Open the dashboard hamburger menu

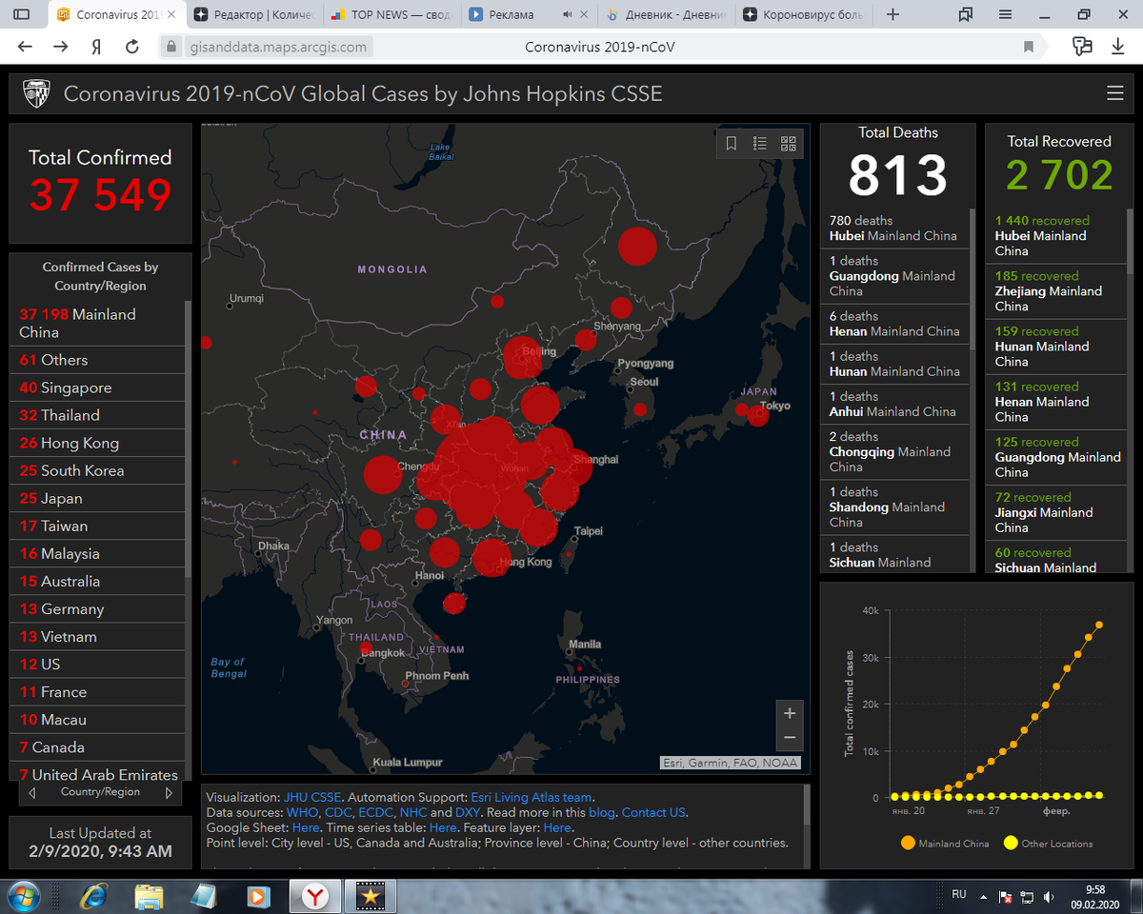click(x=1114, y=93)
